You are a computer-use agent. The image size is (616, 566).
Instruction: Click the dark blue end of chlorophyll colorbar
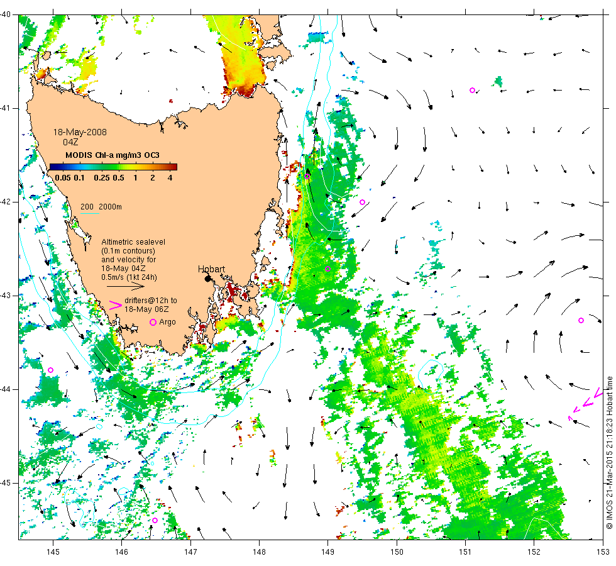coord(54,167)
